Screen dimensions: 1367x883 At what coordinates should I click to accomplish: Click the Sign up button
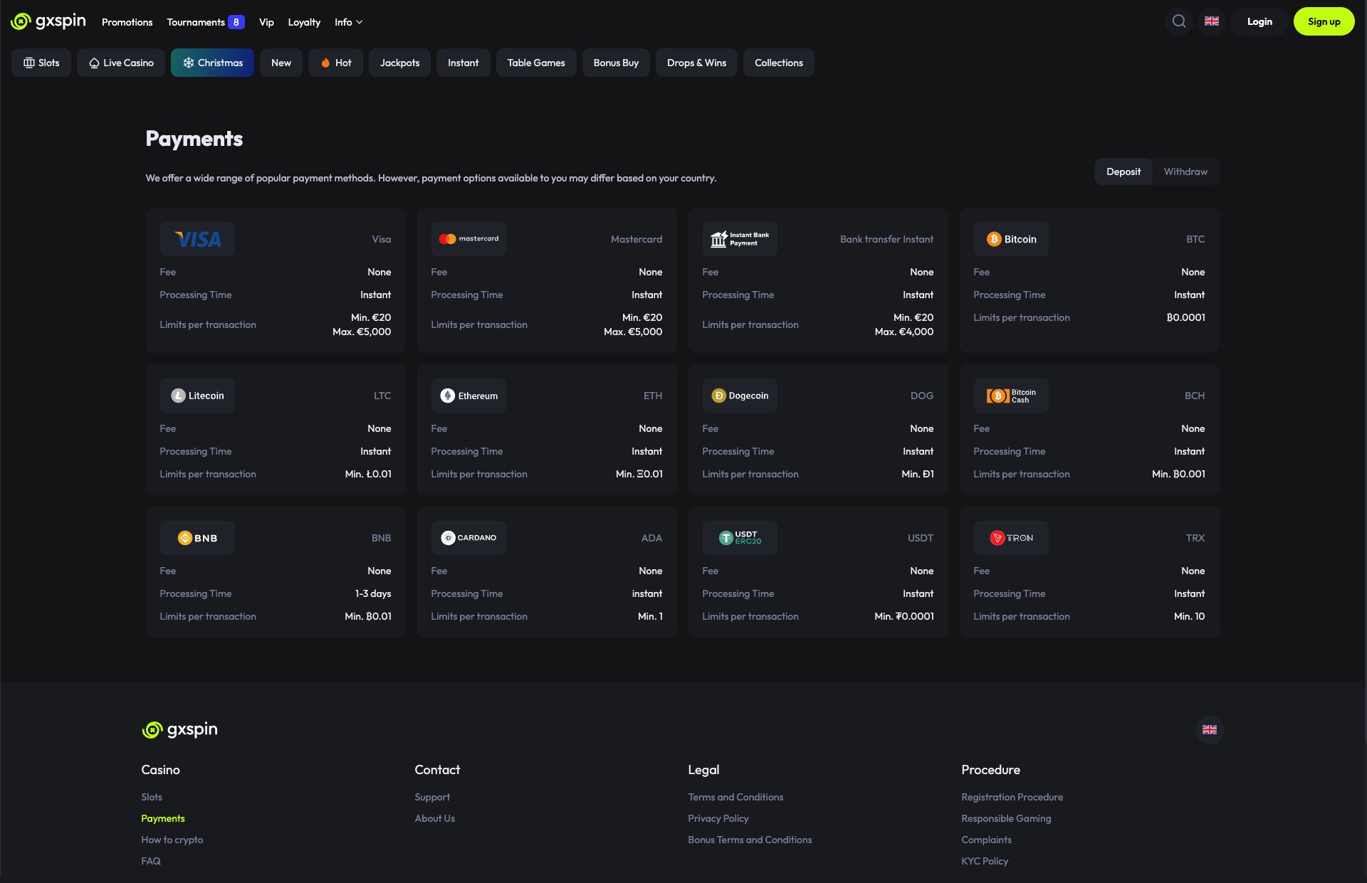(1324, 21)
